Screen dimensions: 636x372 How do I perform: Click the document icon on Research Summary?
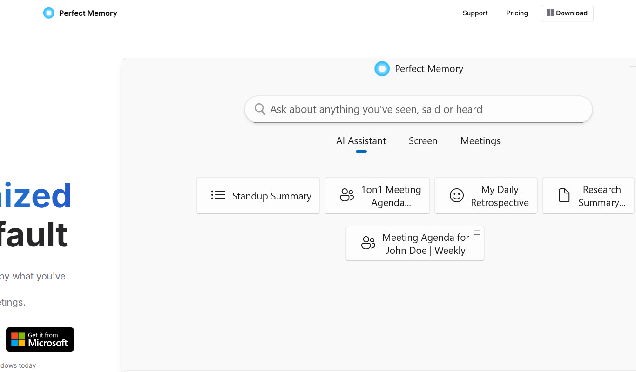point(564,195)
